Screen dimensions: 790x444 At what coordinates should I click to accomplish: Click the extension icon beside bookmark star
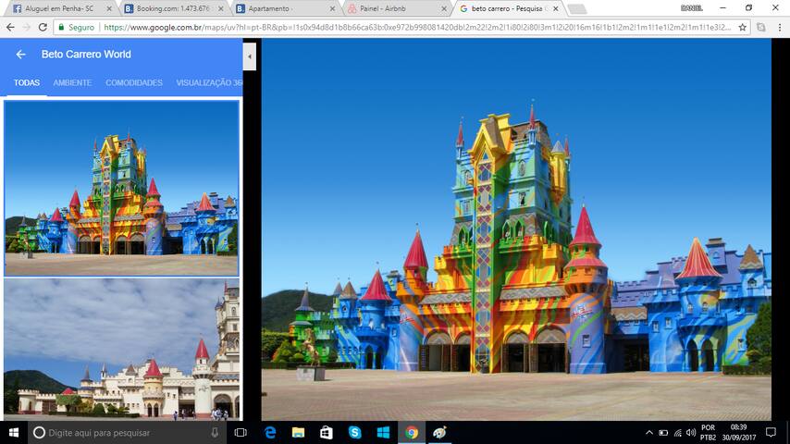760,27
